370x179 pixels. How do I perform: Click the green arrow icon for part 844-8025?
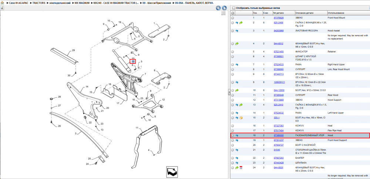[237, 168]
